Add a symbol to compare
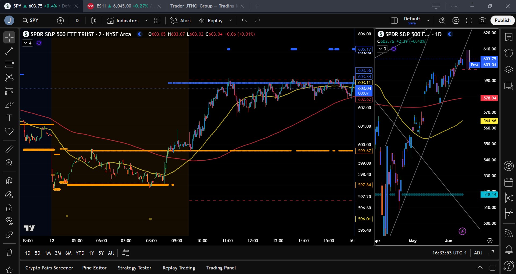This screenshot has width=516, height=274. (60, 21)
